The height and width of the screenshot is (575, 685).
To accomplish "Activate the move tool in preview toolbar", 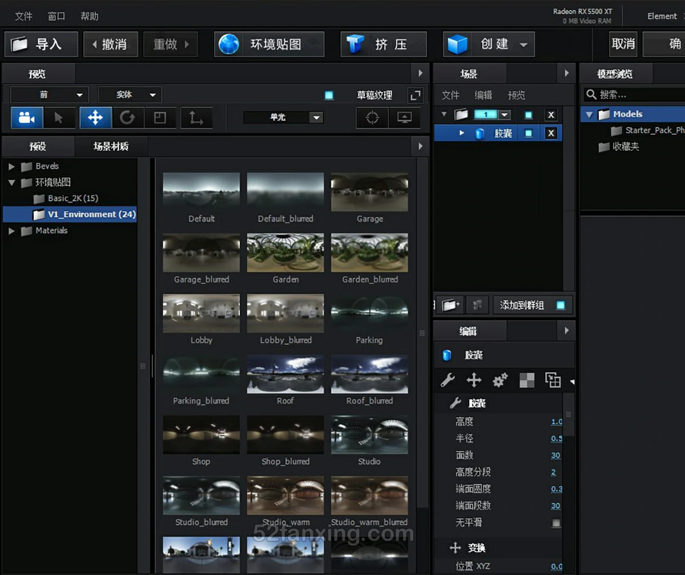I will [95, 118].
